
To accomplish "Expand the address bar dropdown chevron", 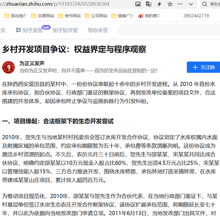I will pyautogui.click(x=191, y=4).
